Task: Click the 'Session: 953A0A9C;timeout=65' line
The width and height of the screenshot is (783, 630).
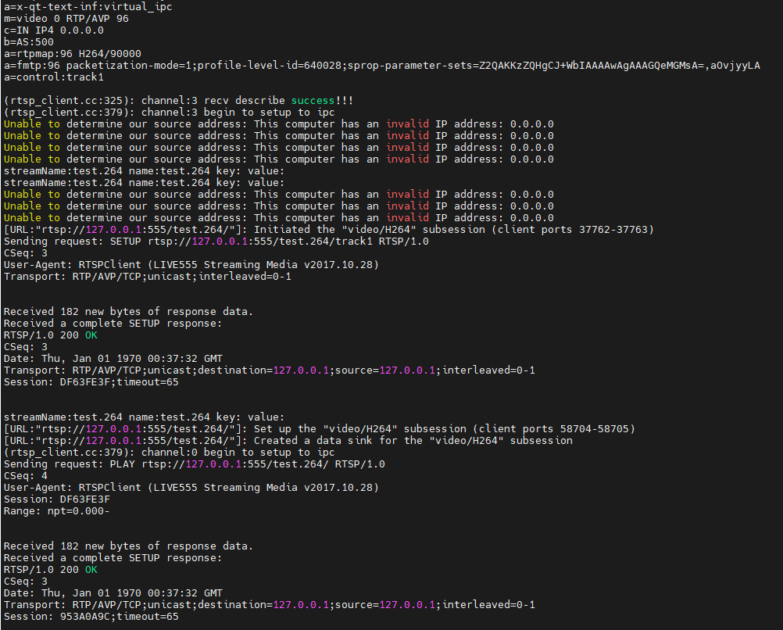Action: [91, 617]
